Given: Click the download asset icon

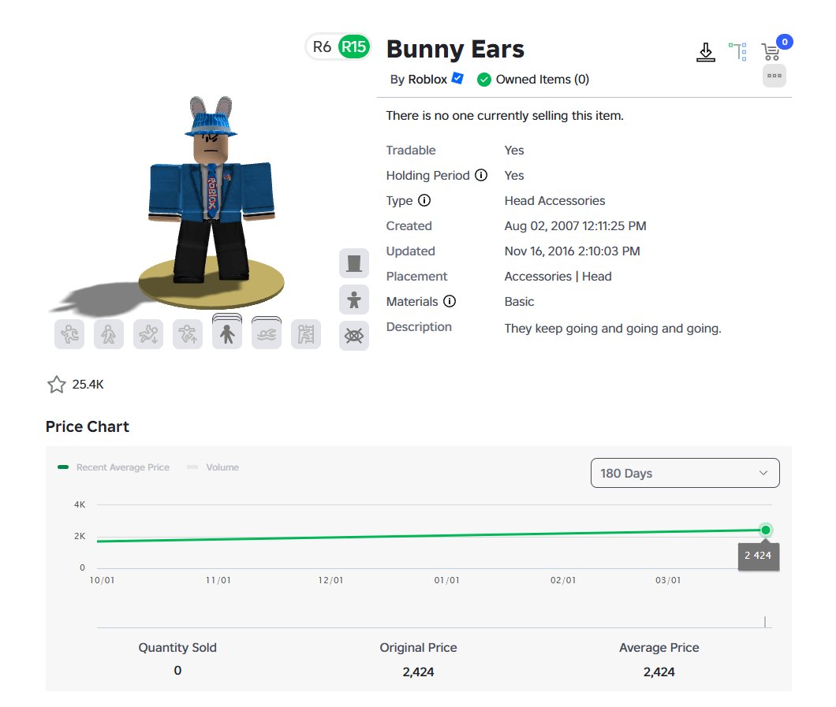Looking at the screenshot, I should coord(706,52).
